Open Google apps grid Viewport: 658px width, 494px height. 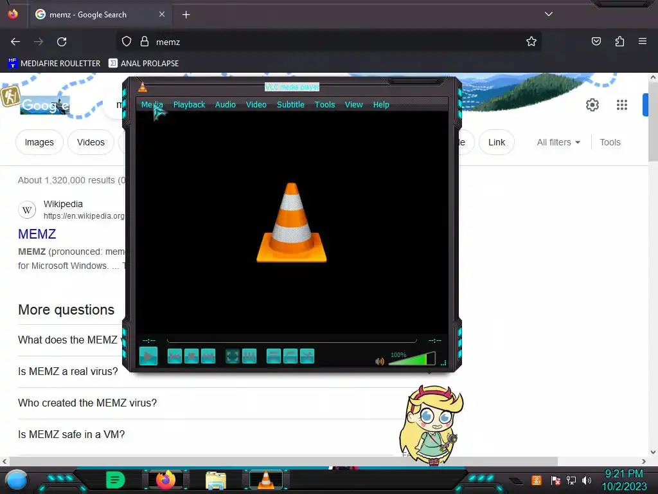pos(622,105)
